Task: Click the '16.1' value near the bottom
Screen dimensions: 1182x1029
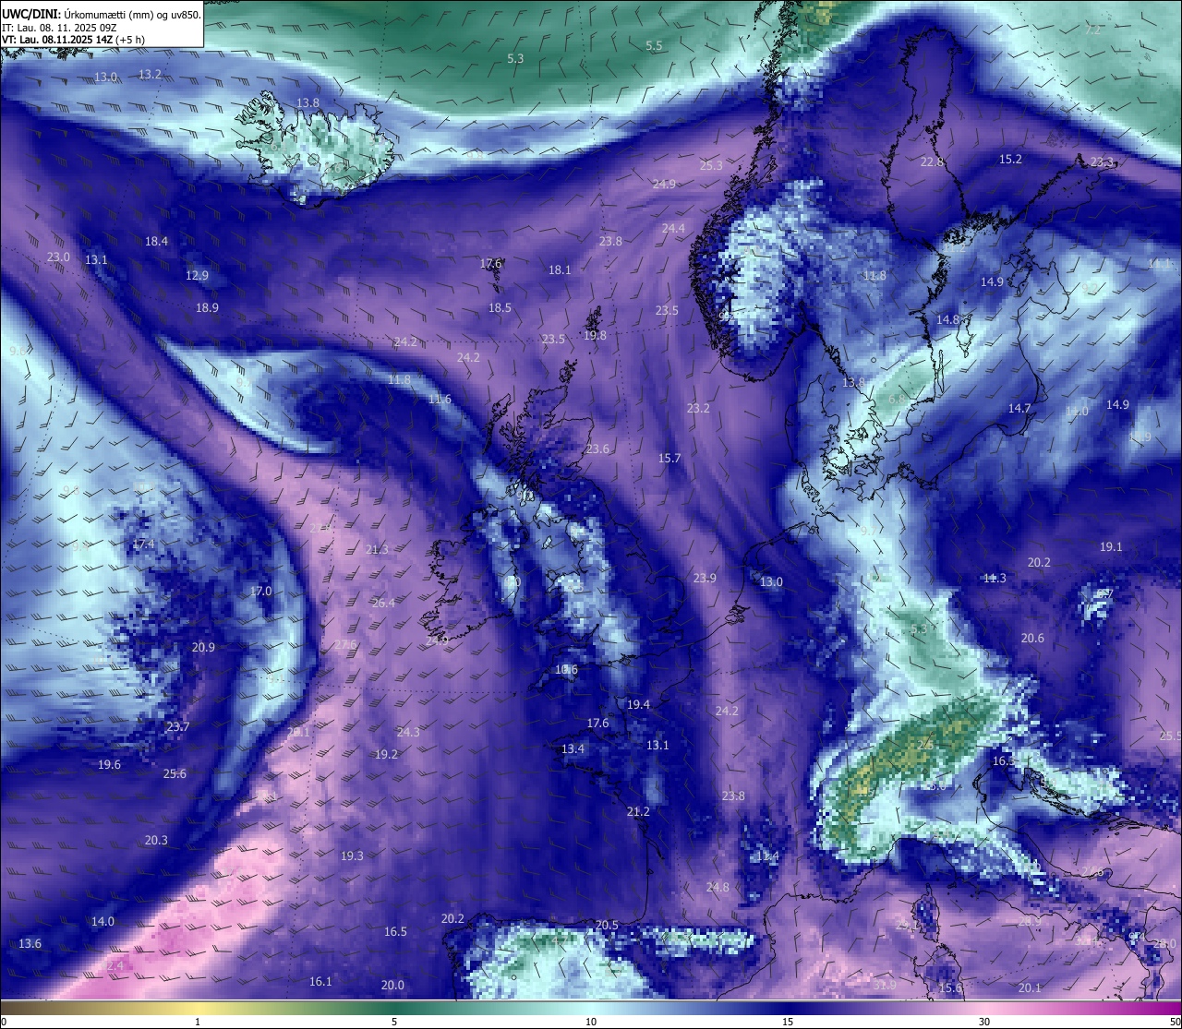Action: [x=320, y=982]
